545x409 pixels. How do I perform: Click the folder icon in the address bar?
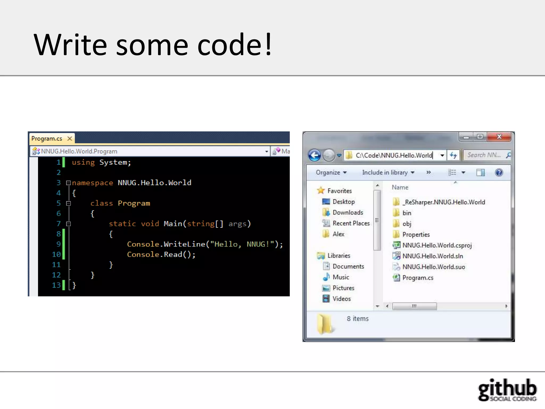[x=349, y=155]
